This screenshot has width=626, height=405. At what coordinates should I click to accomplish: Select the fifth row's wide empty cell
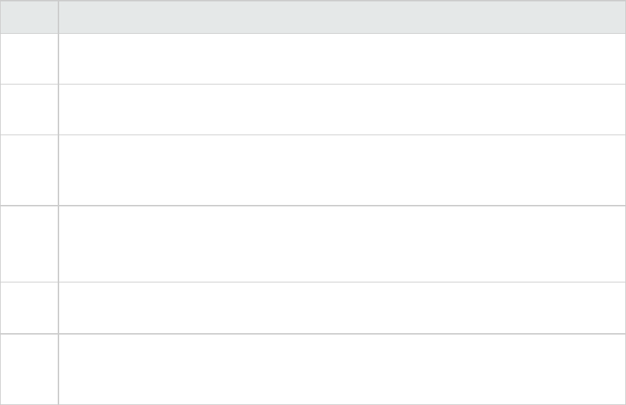(x=342, y=308)
